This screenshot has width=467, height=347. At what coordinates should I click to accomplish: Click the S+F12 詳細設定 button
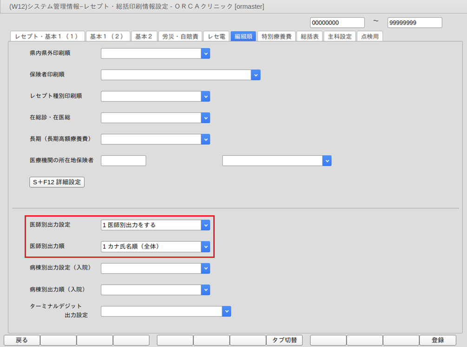point(57,182)
